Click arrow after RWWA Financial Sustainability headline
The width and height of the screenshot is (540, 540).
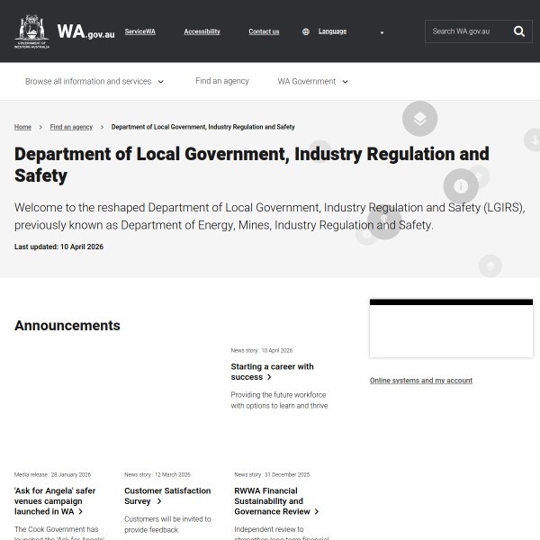click(317, 512)
